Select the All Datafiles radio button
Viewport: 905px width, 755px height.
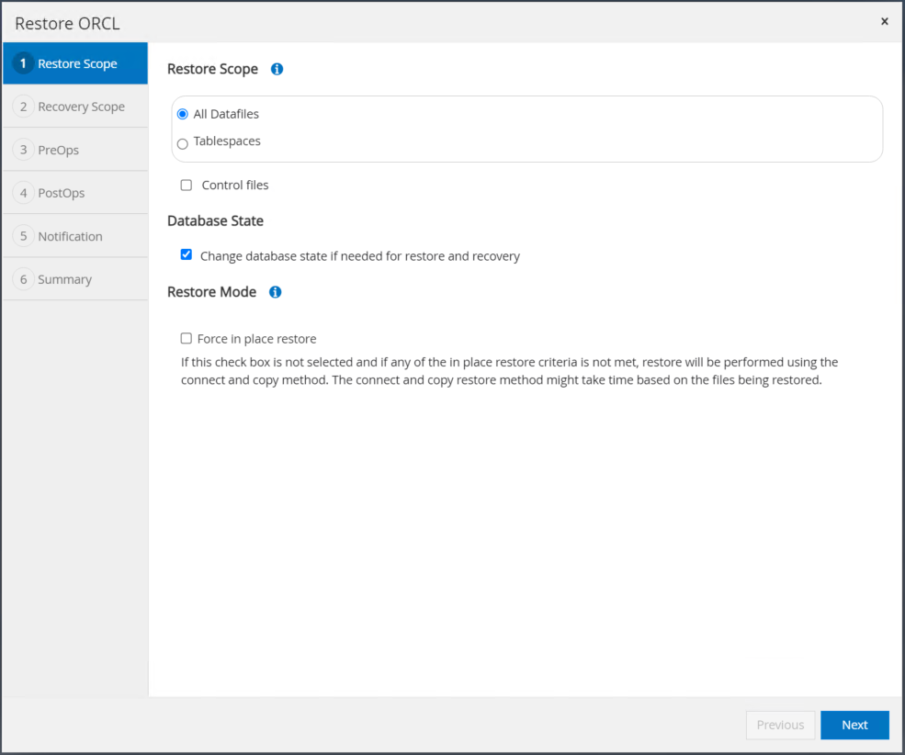click(x=182, y=115)
